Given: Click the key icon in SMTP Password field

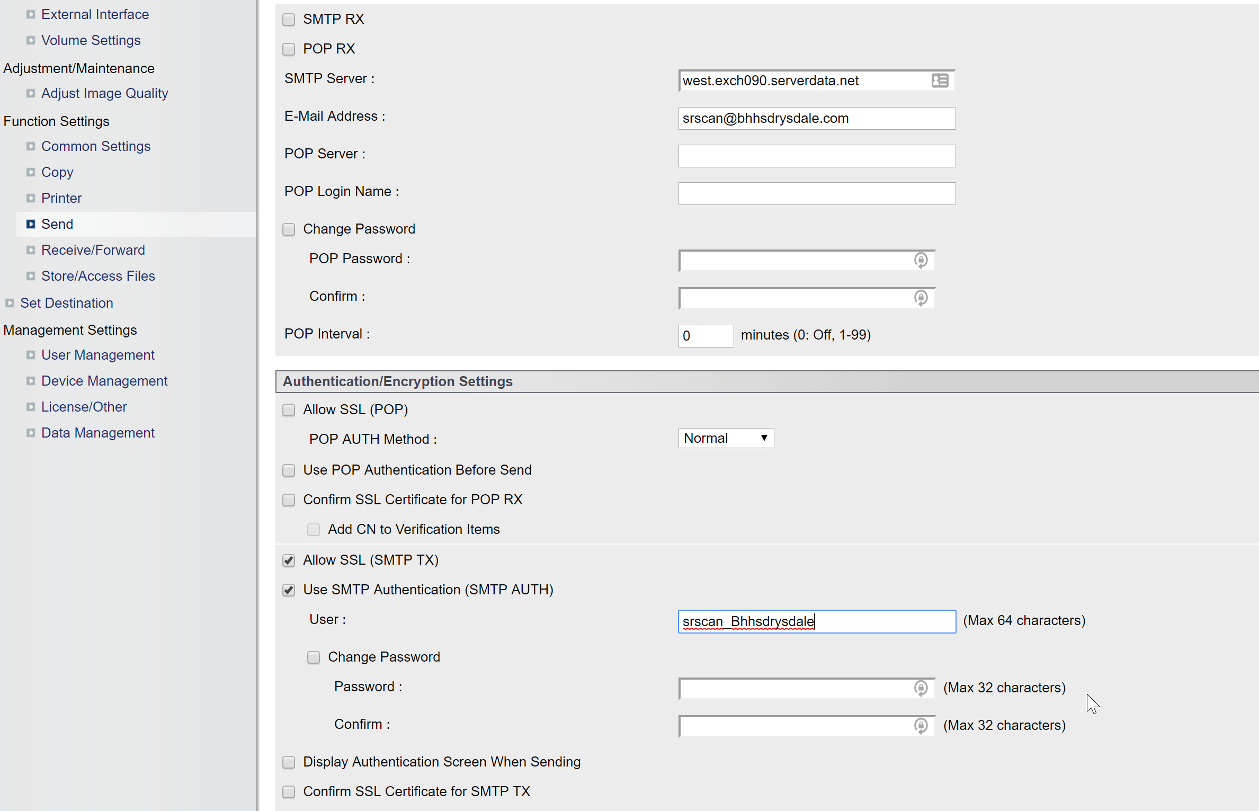Looking at the screenshot, I should click(921, 688).
